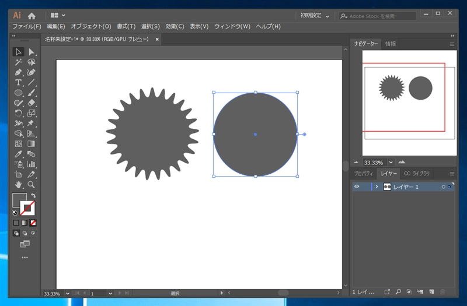Change the screen mode

25,244
